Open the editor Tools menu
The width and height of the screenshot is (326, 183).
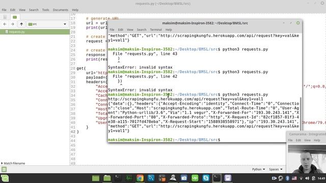45,10
